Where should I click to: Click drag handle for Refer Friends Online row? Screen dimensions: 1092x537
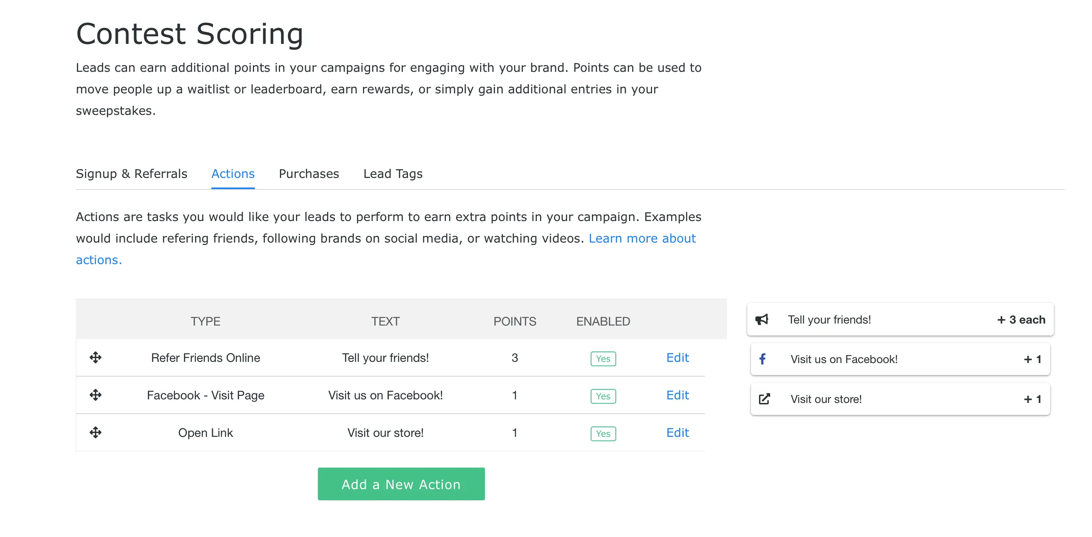coord(95,357)
